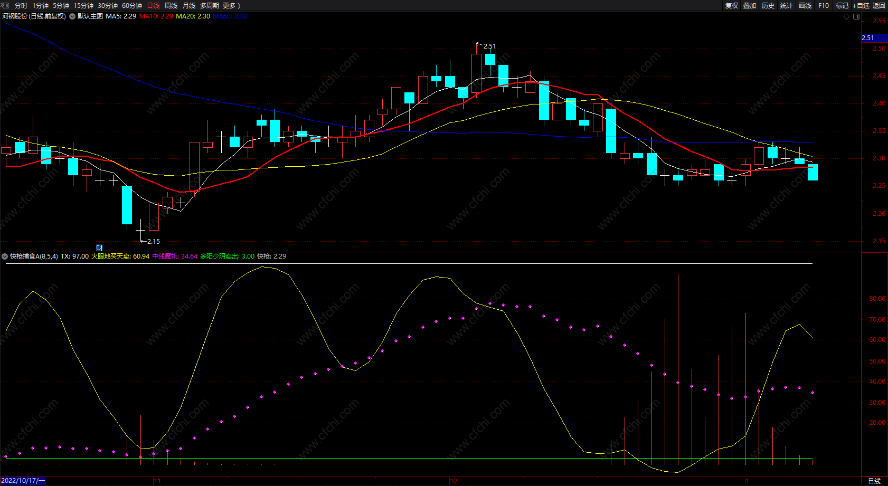Open F10 company information
The width and height of the screenshot is (888, 486).
(x=824, y=5)
